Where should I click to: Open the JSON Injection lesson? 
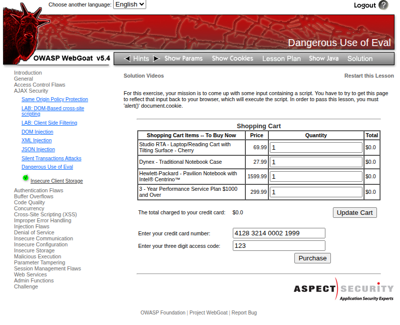click(x=38, y=149)
